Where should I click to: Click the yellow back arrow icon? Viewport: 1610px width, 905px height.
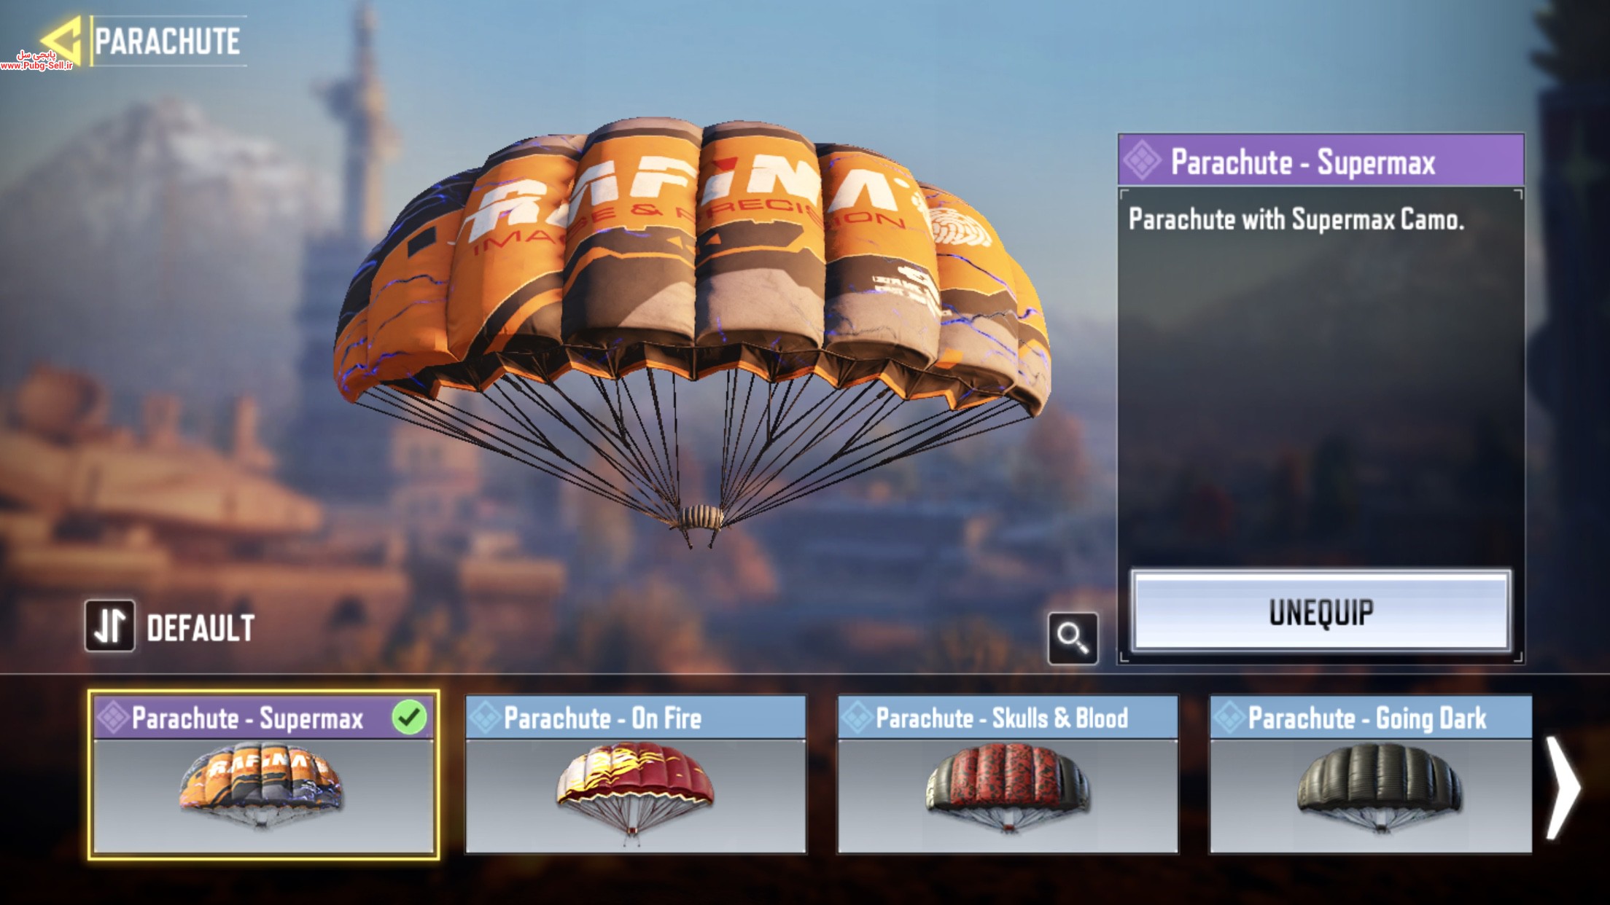61,42
